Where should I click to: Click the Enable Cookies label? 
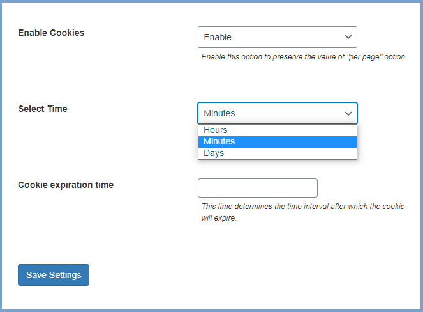(x=51, y=33)
